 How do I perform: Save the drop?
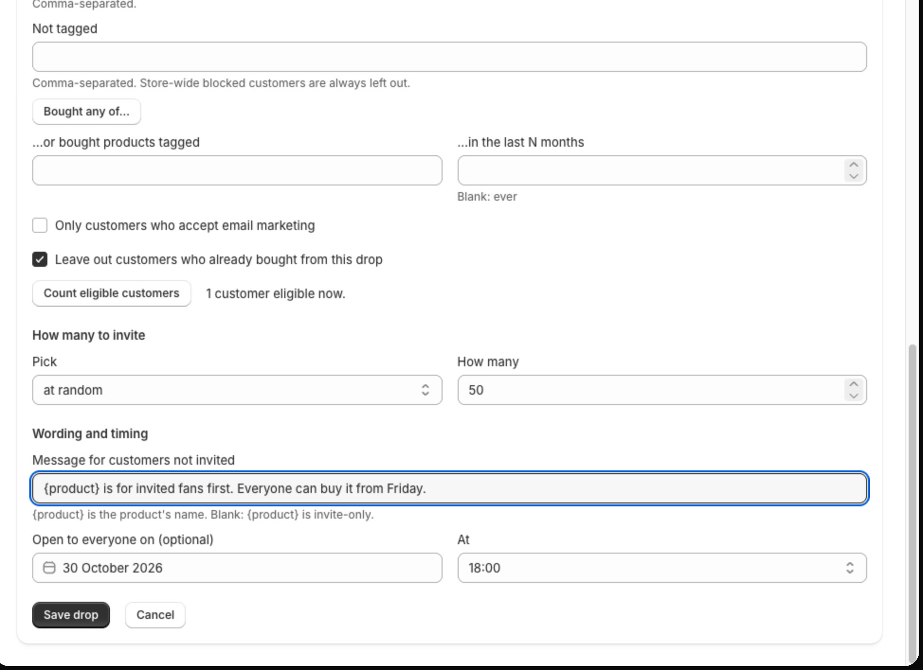point(71,615)
